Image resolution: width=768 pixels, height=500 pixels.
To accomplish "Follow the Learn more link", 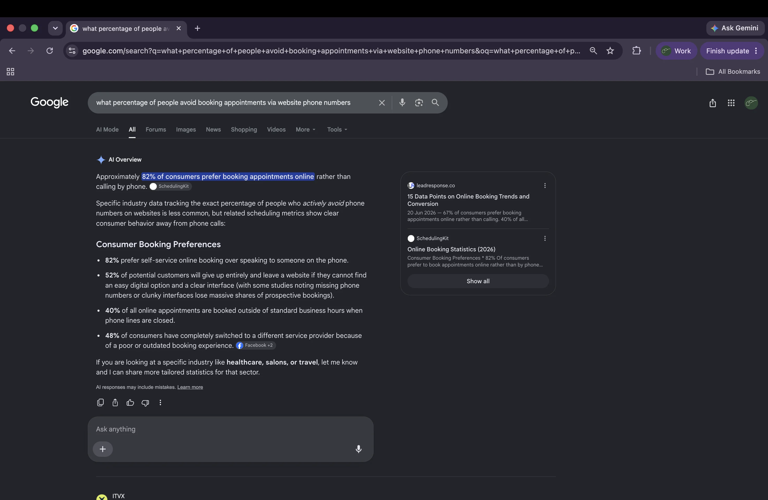I will pos(190,387).
